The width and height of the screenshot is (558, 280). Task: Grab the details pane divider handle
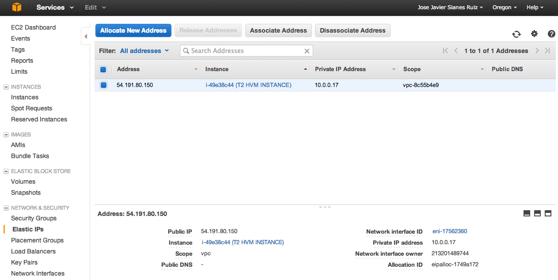point(325,207)
